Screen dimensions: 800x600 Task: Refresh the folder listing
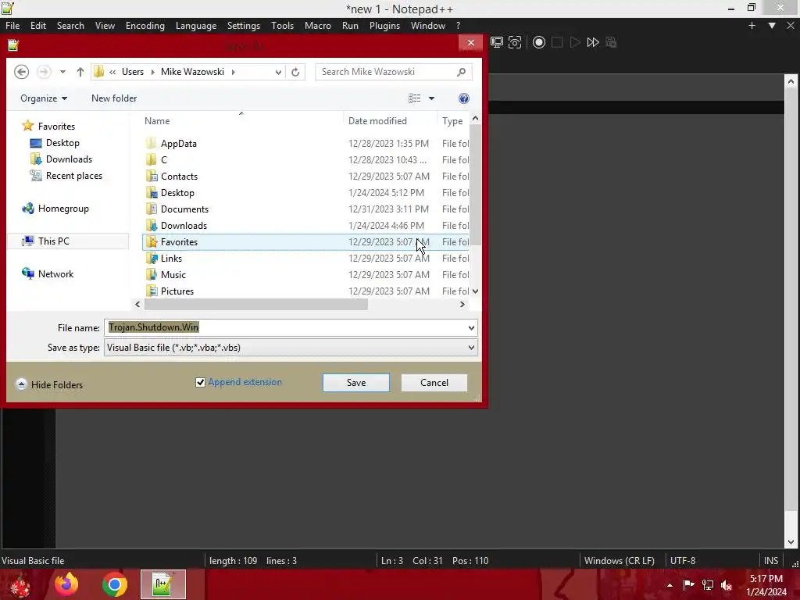pos(295,72)
